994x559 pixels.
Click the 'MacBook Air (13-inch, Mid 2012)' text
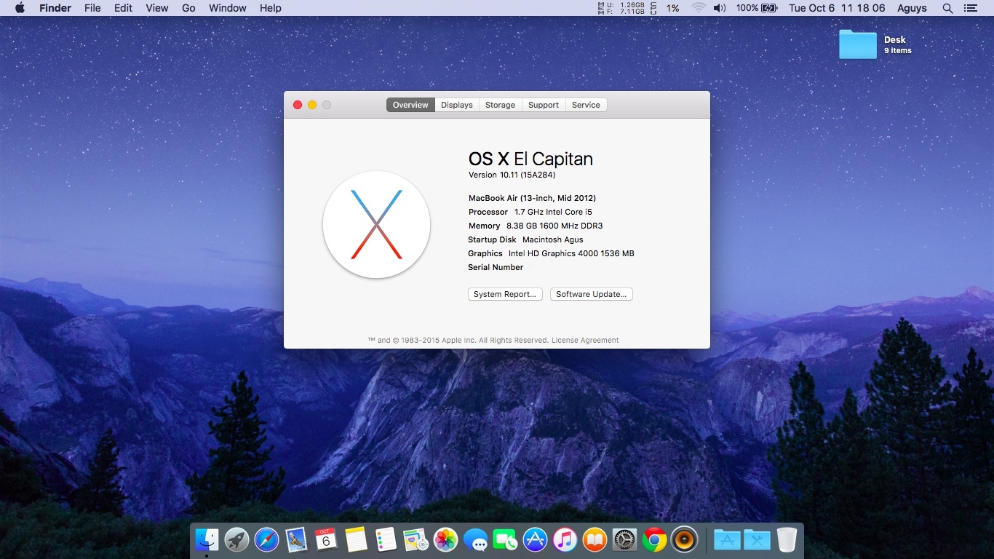[x=532, y=198]
